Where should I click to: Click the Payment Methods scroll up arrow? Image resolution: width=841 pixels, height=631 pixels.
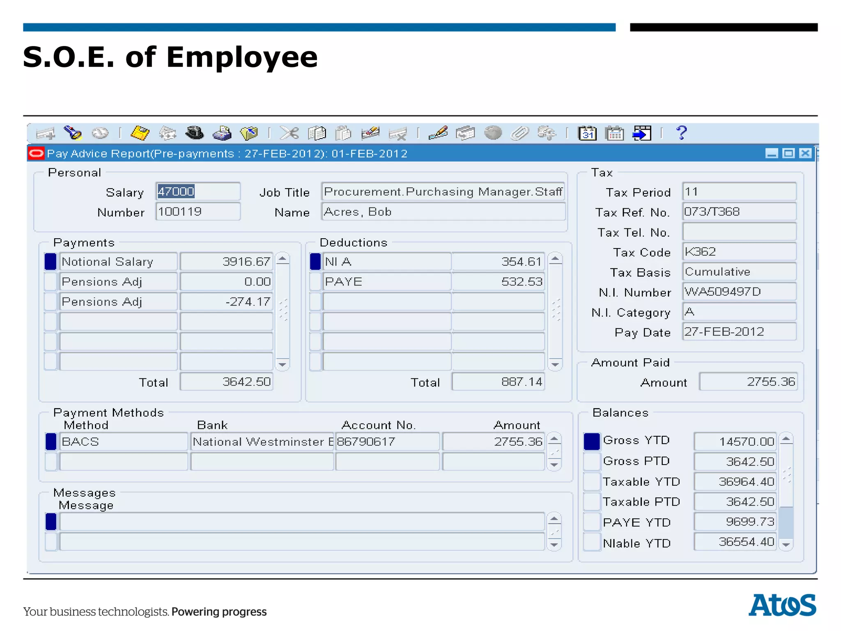[x=554, y=439]
